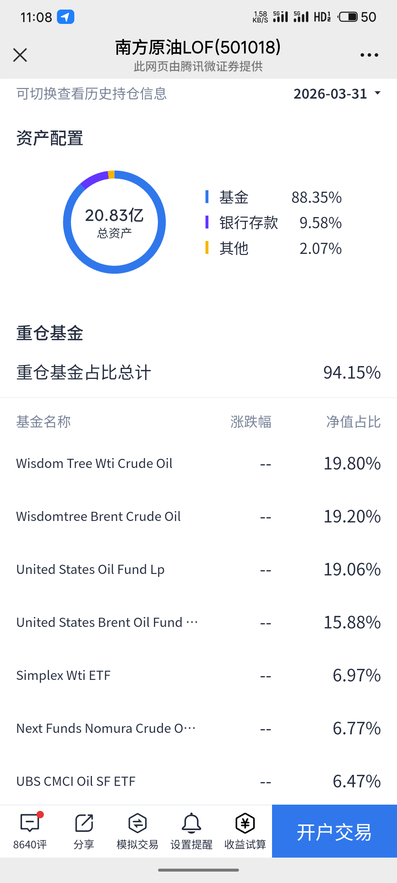The width and height of the screenshot is (397, 883).
Task: Click the 开户交易 button
Action: (x=335, y=831)
